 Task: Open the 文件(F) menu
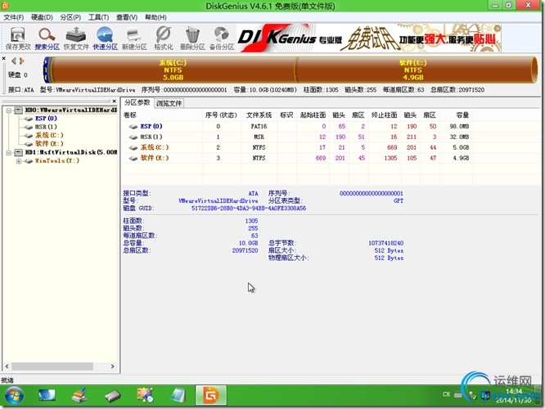(14, 17)
